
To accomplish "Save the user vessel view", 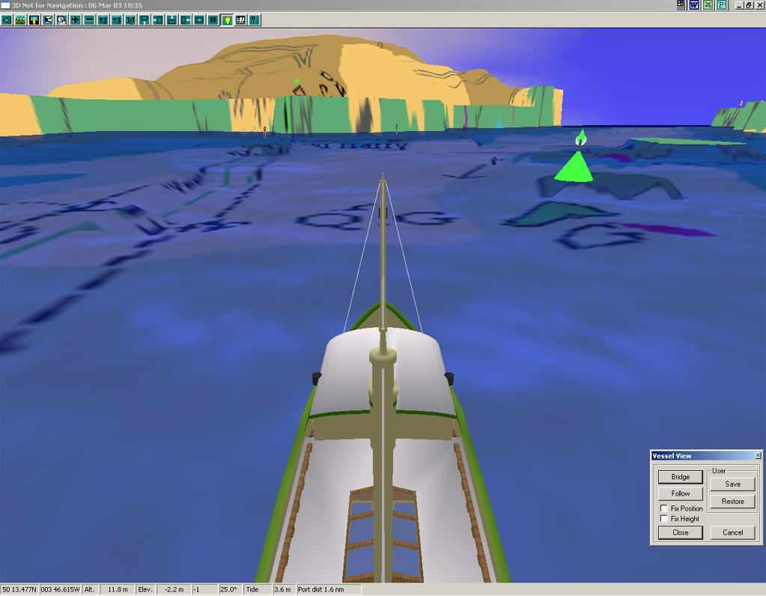I will [x=732, y=484].
